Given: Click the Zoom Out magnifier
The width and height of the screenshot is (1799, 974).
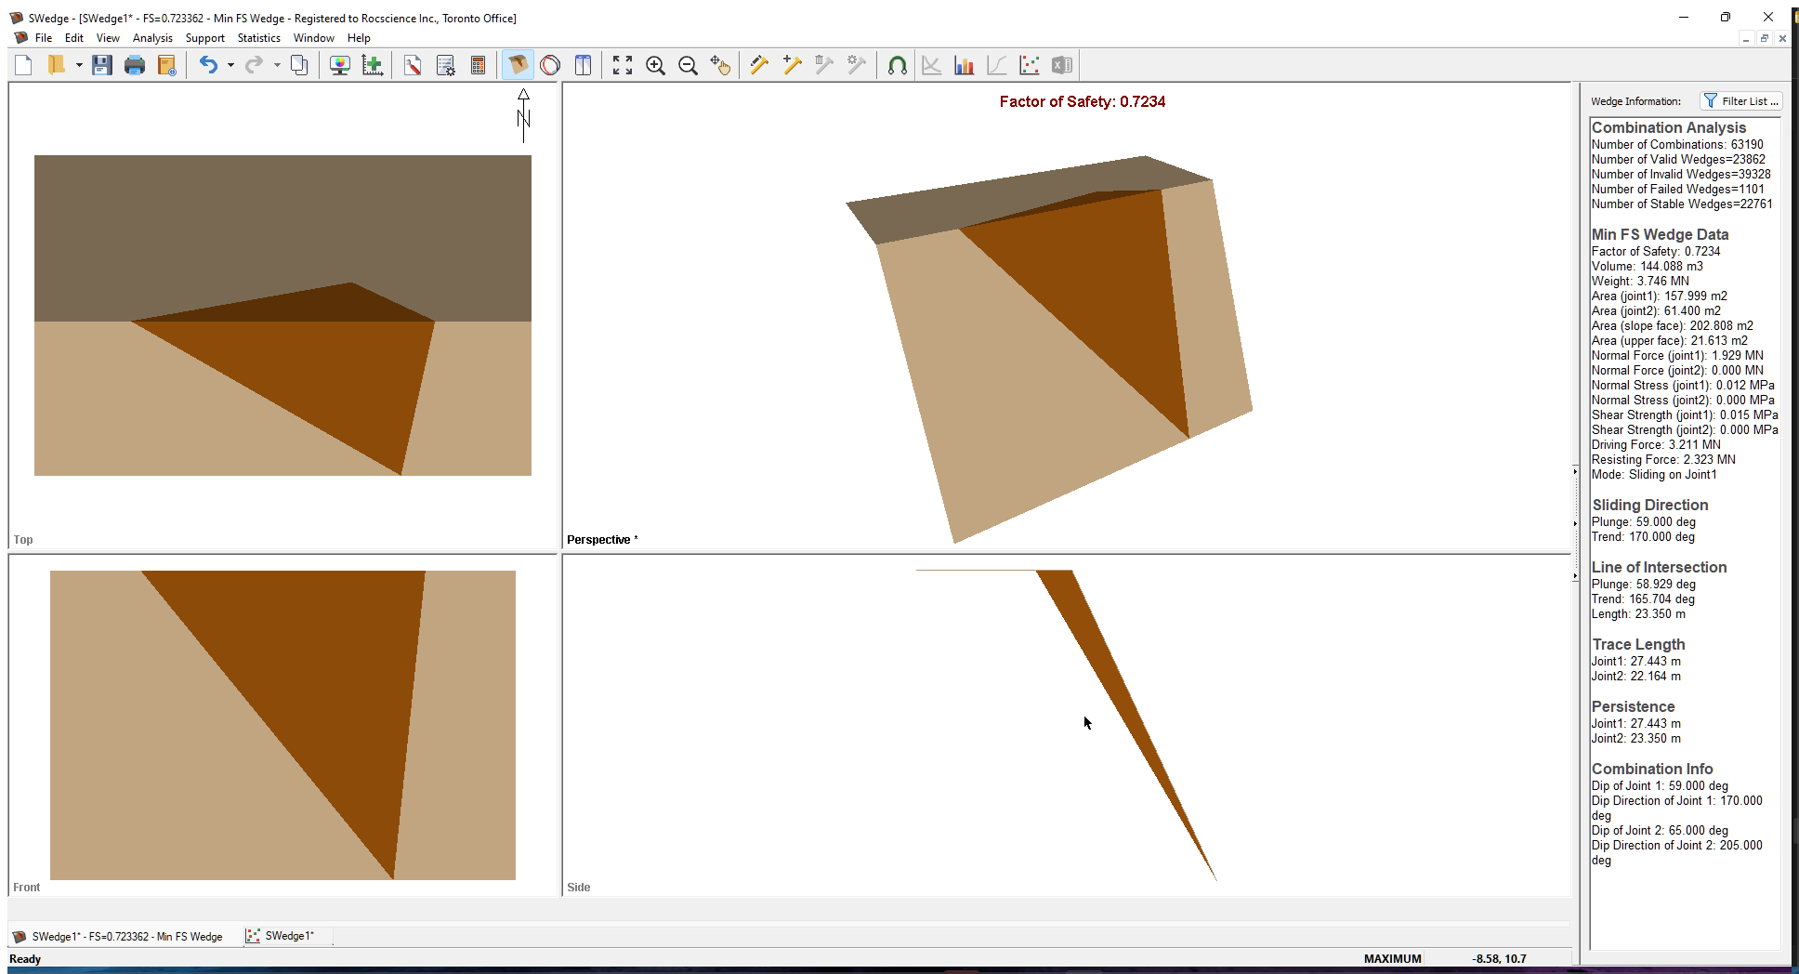Looking at the screenshot, I should point(688,65).
